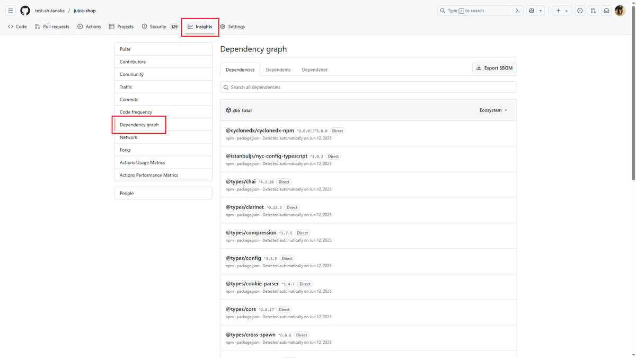Select Contributors in the sidebar
Viewport: 636px width, 358px height.
click(x=163, y=62)
